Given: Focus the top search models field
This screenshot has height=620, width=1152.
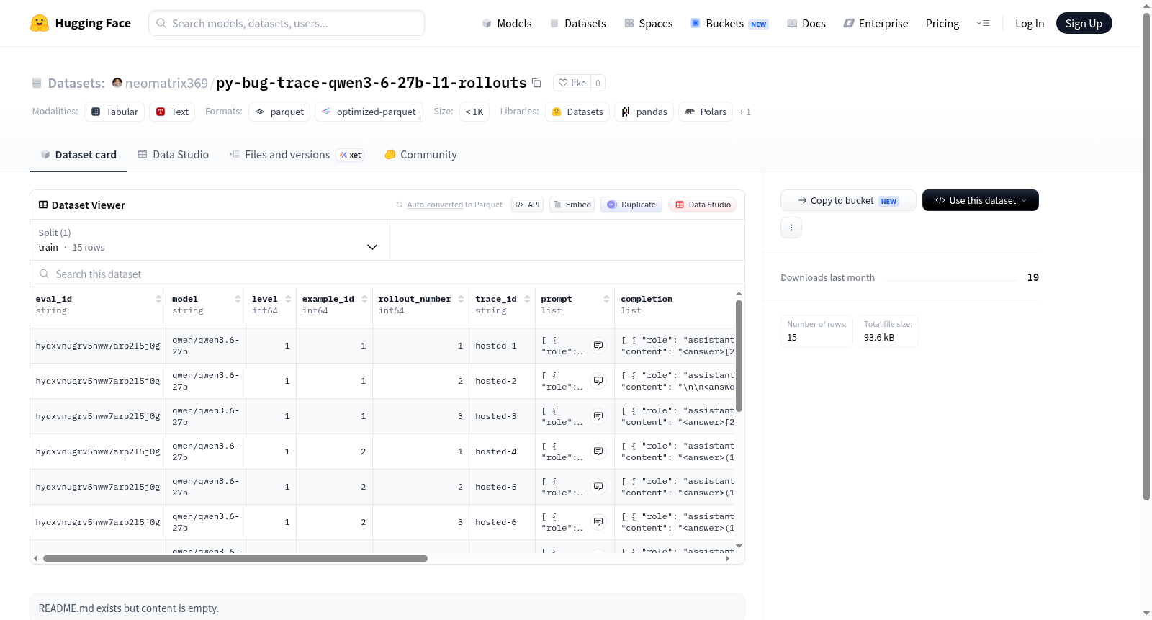Looking at the screenshot, I should (x=287, y=23).
